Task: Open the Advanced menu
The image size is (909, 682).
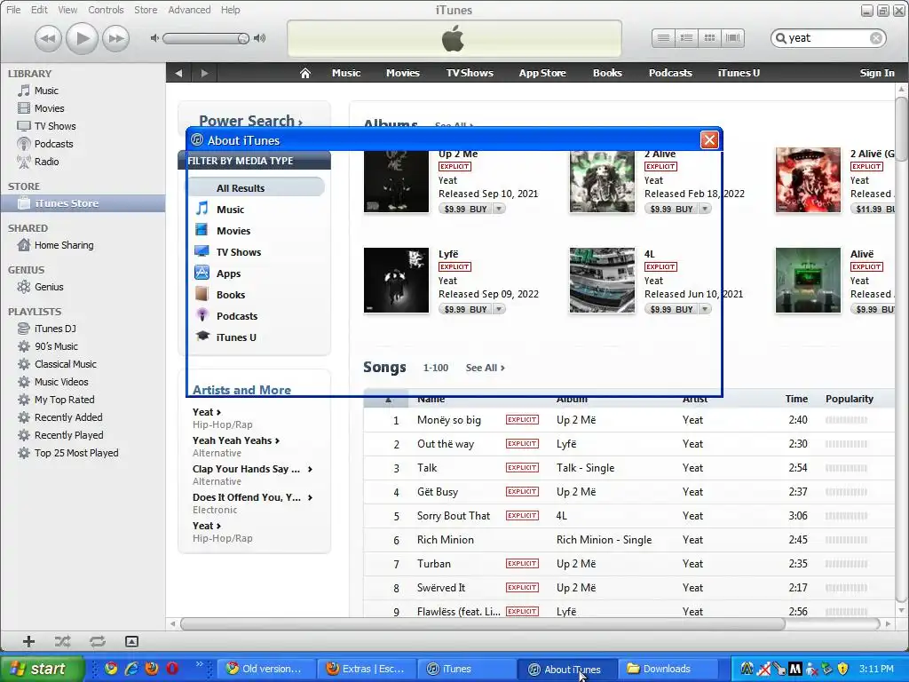Action: (189, 10)
